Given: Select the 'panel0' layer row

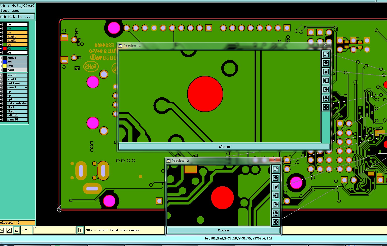Looking at the screenshot, I should 17,119.
